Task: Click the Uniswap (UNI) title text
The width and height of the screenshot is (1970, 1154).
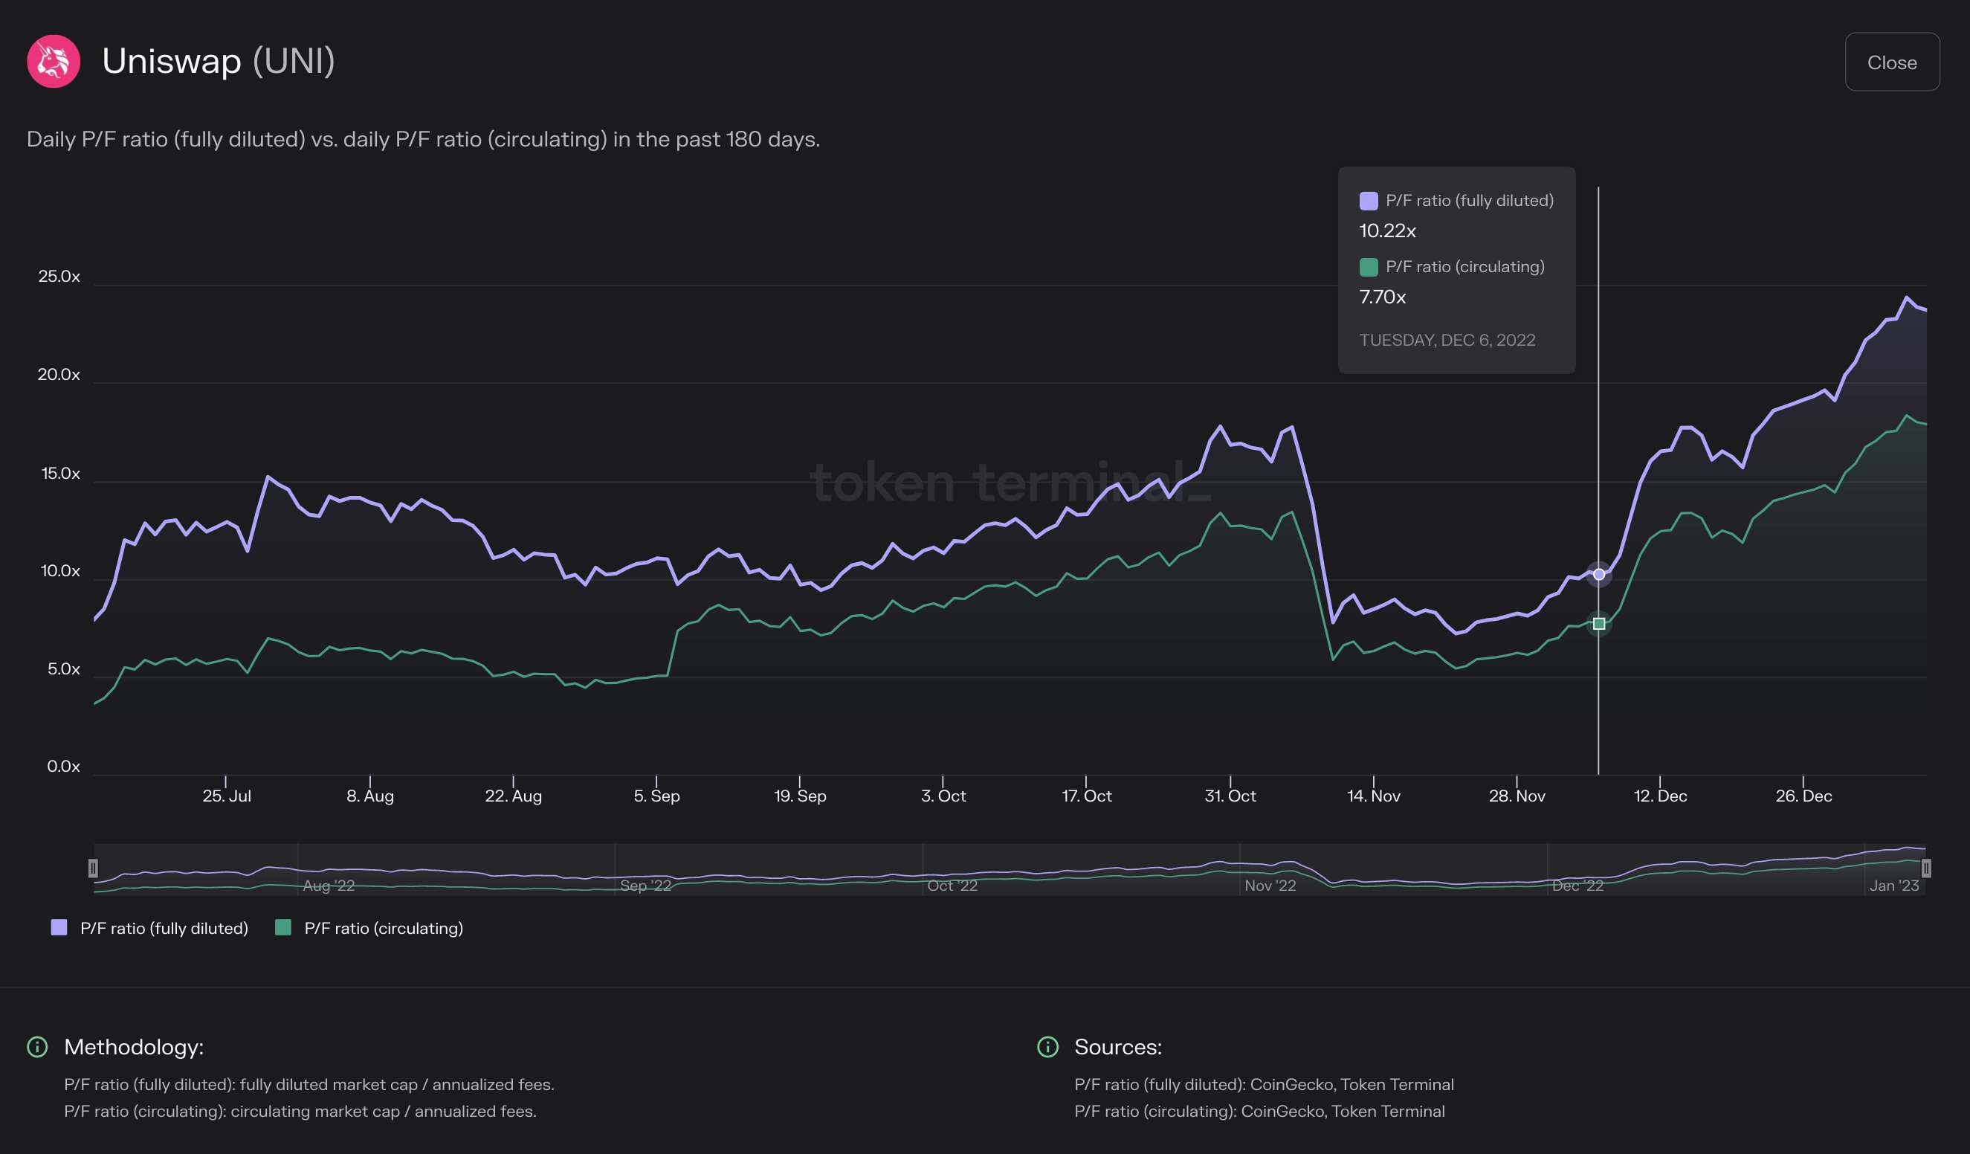Action: click(218, 61)
